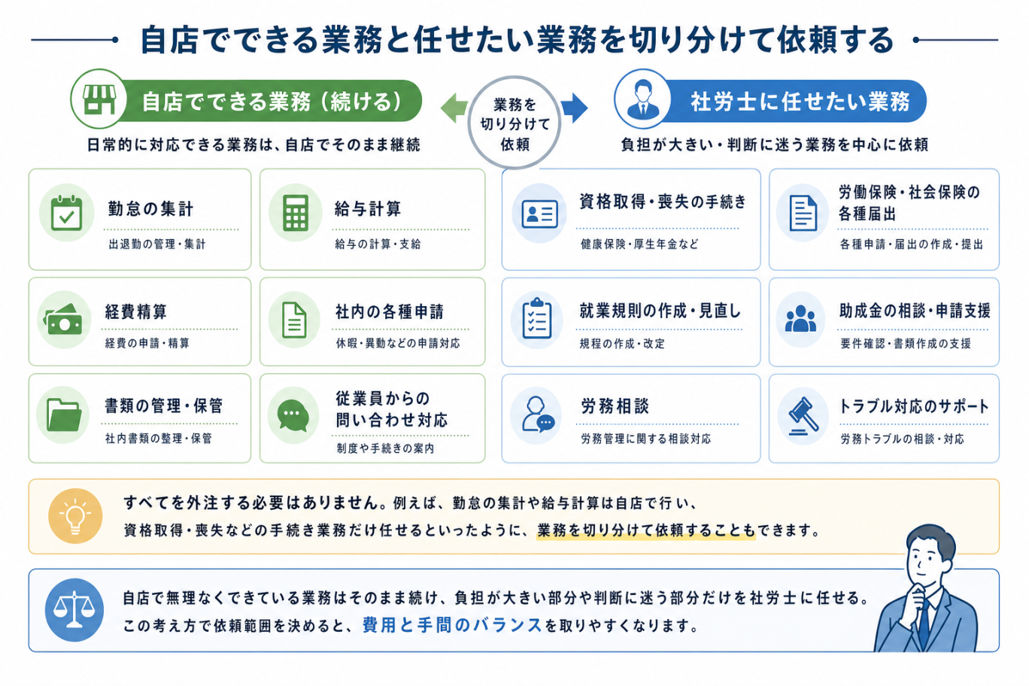Image resolution: width=1029 pixels, height=686 pixels.
Task: Click the blue balance scales icon
Action: click(74, 610)
